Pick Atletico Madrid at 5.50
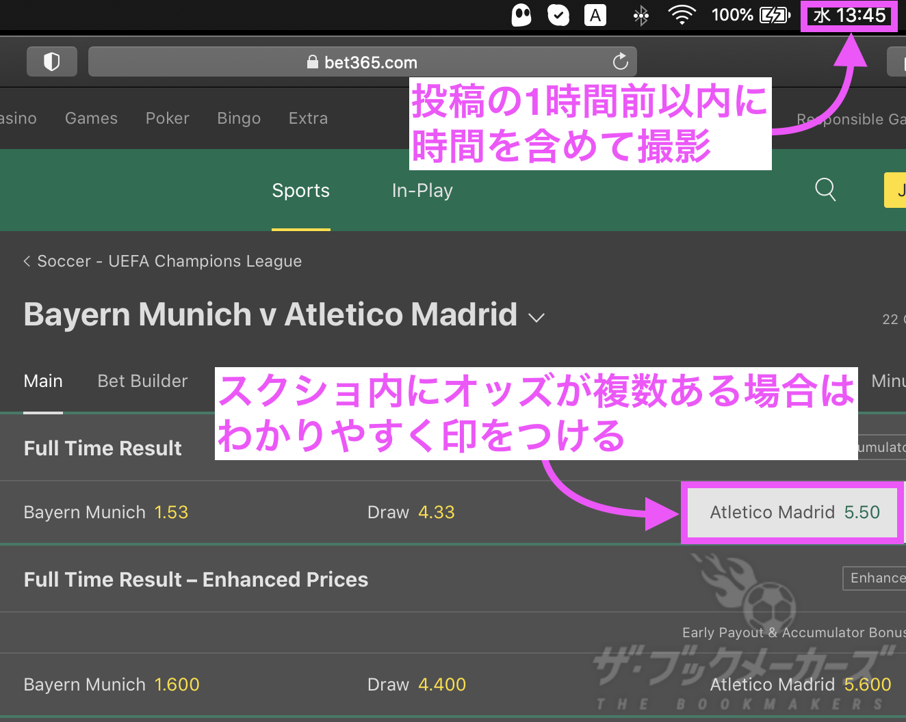The width and height of the screenshot is (906, 722). pos(794,512)
